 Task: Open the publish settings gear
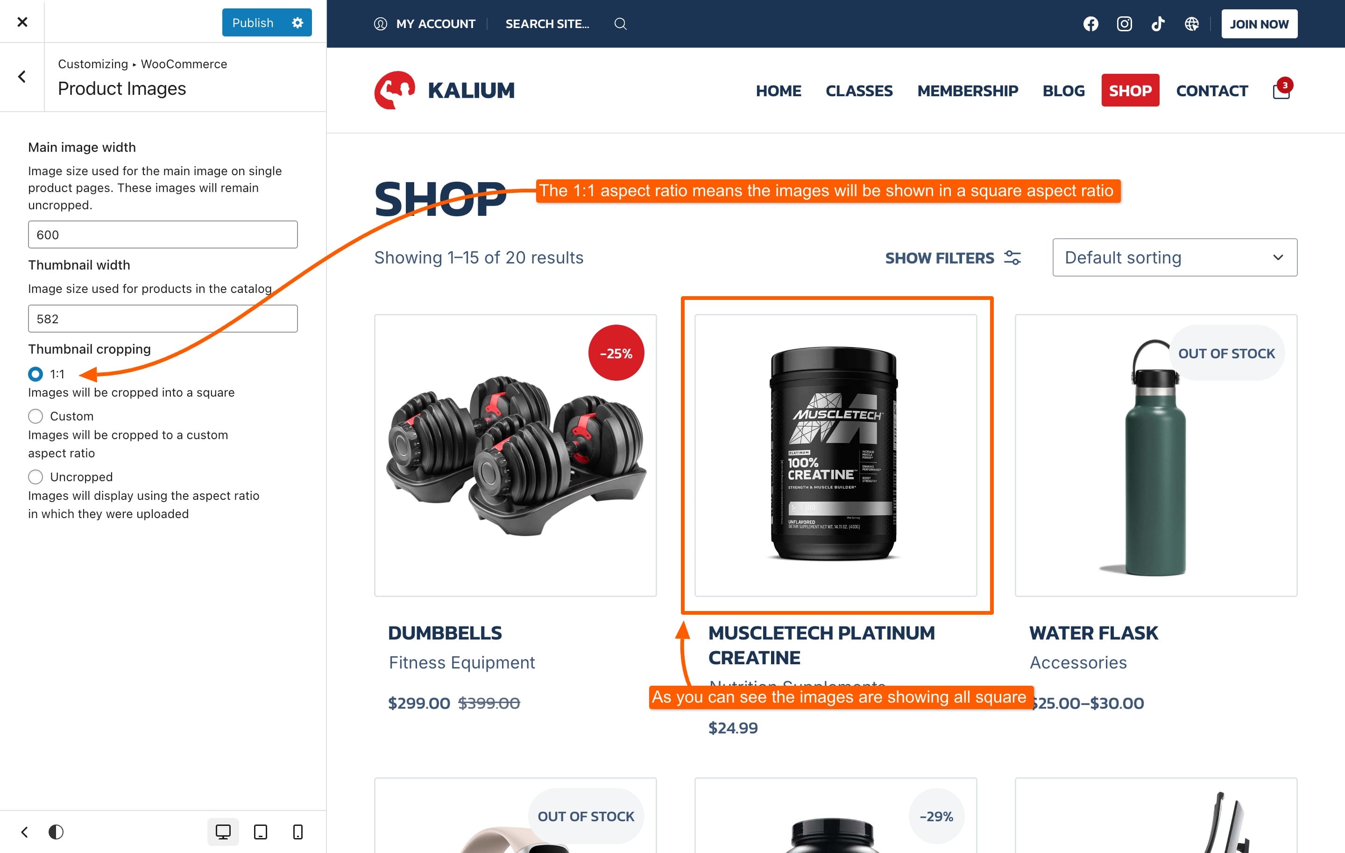click(297, 22)
